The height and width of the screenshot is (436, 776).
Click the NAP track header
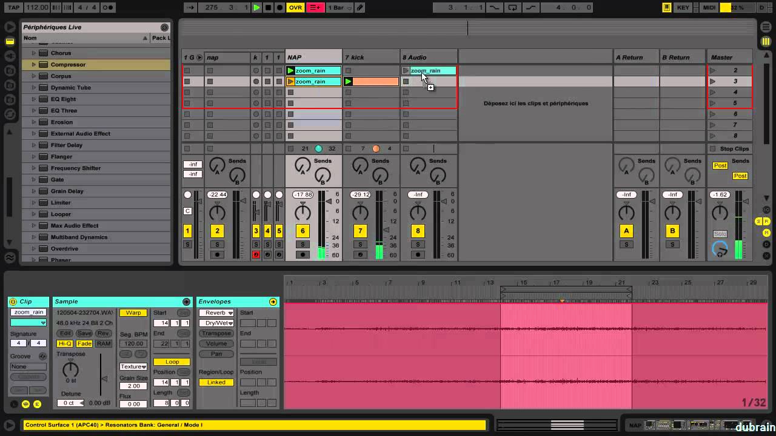(313, 57)
